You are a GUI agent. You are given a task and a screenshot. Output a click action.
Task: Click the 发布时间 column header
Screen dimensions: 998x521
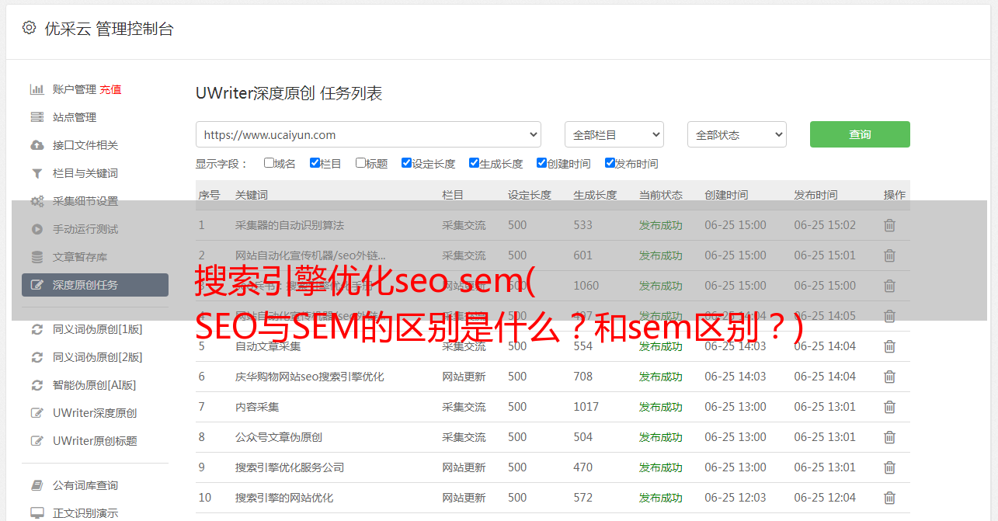click(x=815, y=195)
